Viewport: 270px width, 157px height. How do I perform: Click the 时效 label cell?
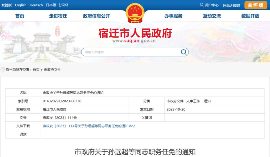click(23, 134)
